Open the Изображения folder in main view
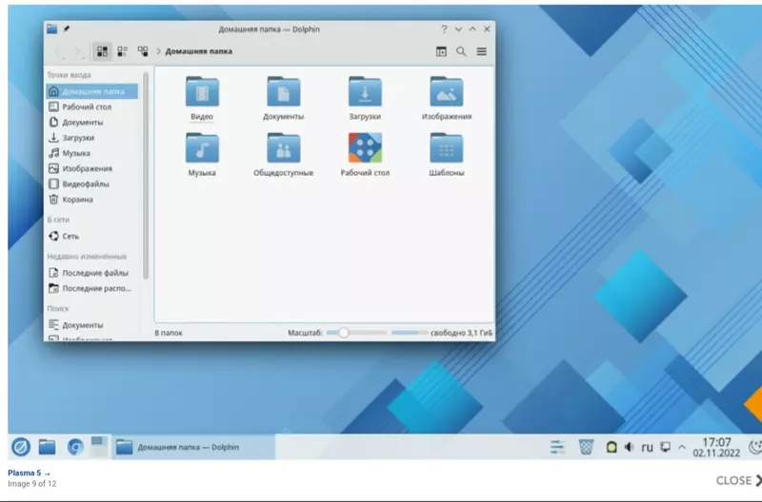 tap(446, 93)
